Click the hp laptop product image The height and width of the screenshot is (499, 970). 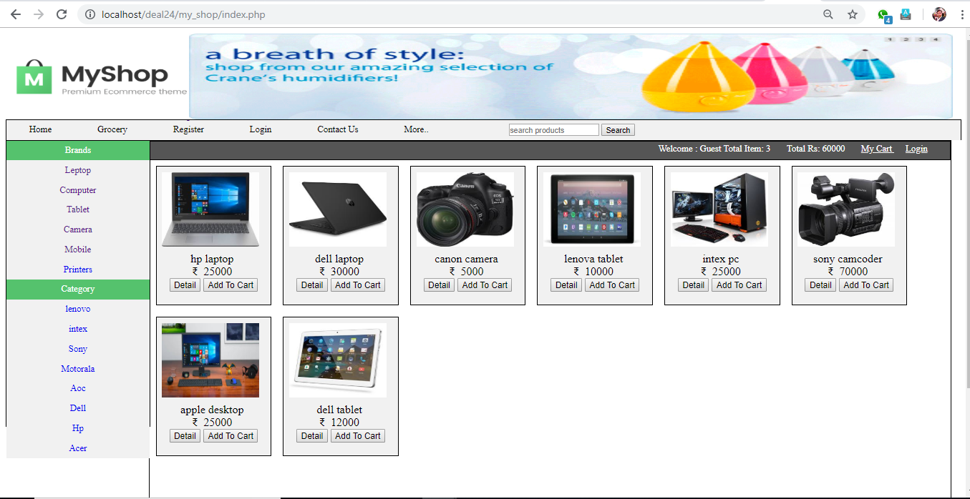click(210, 209)
